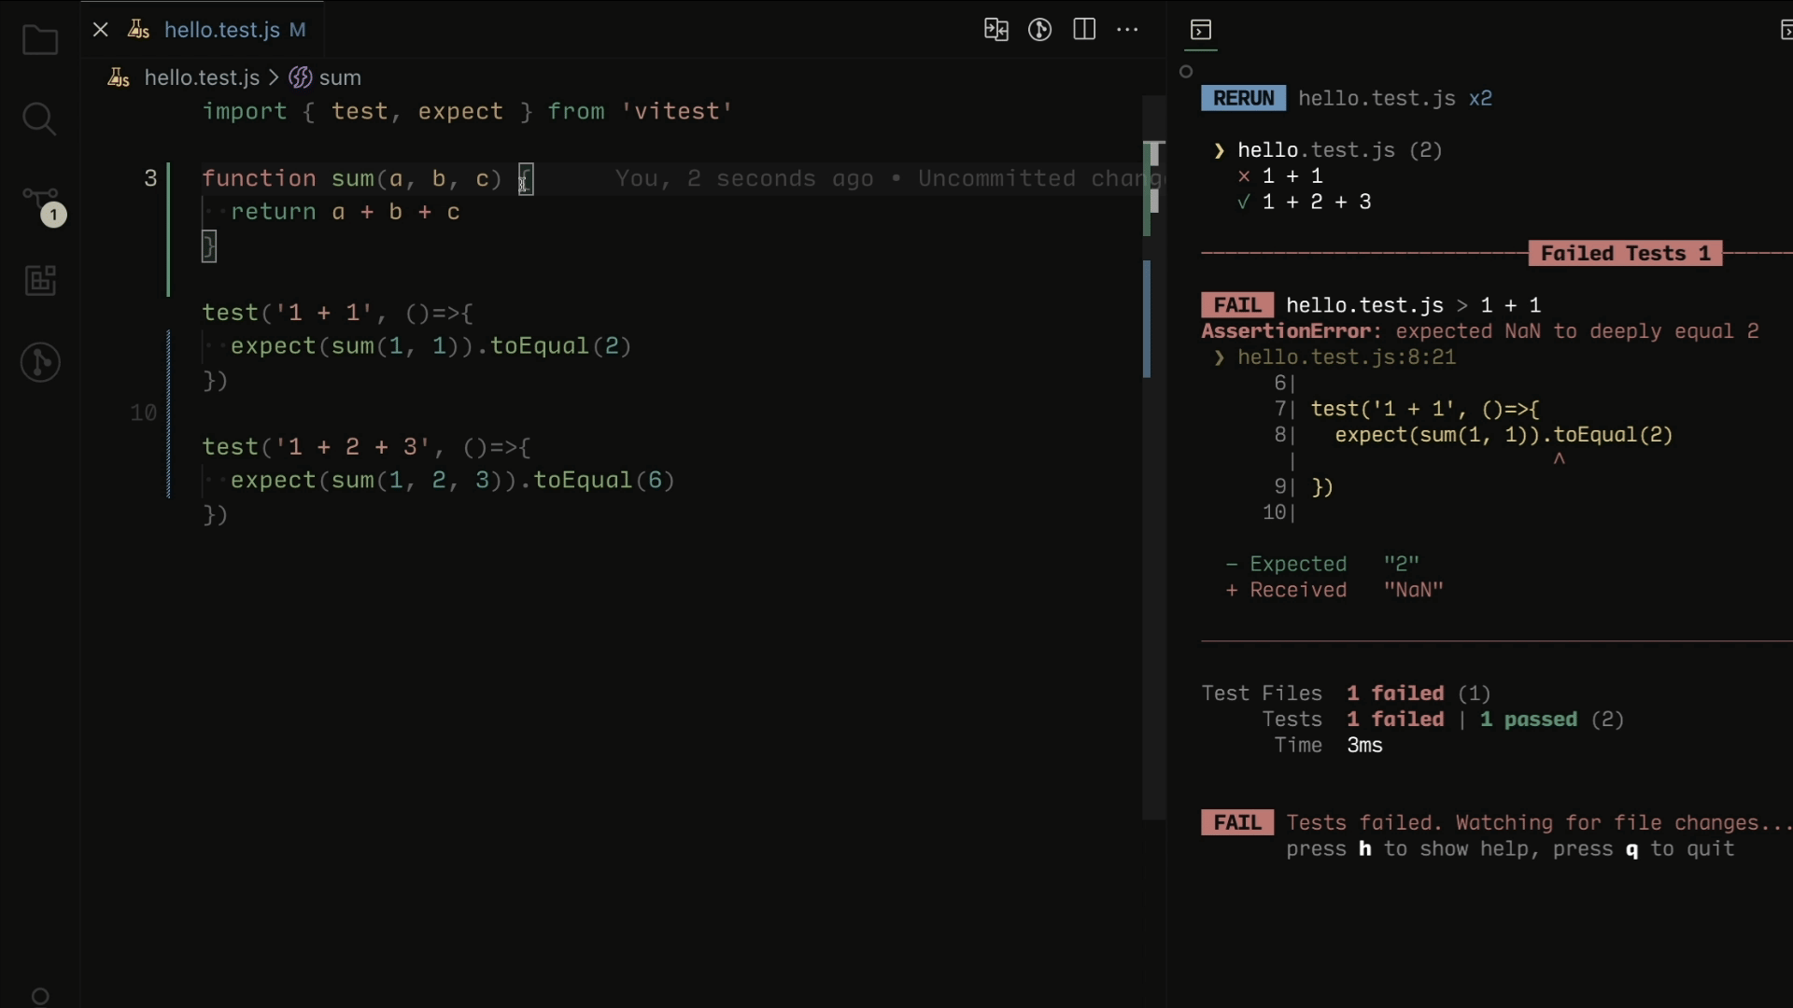Click line number 3 in the gutter
The image size is (1793, 1008).
click(x=150, y=178)
